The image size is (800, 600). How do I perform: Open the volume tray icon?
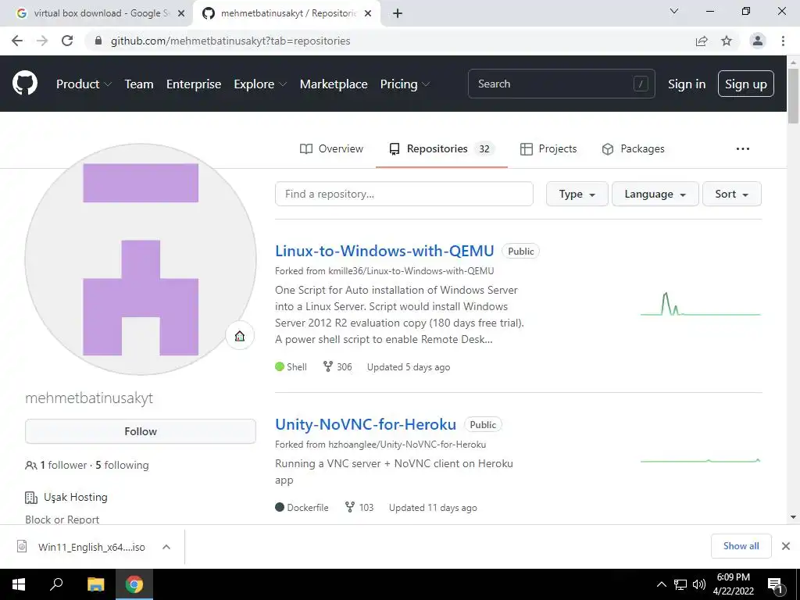699,584
